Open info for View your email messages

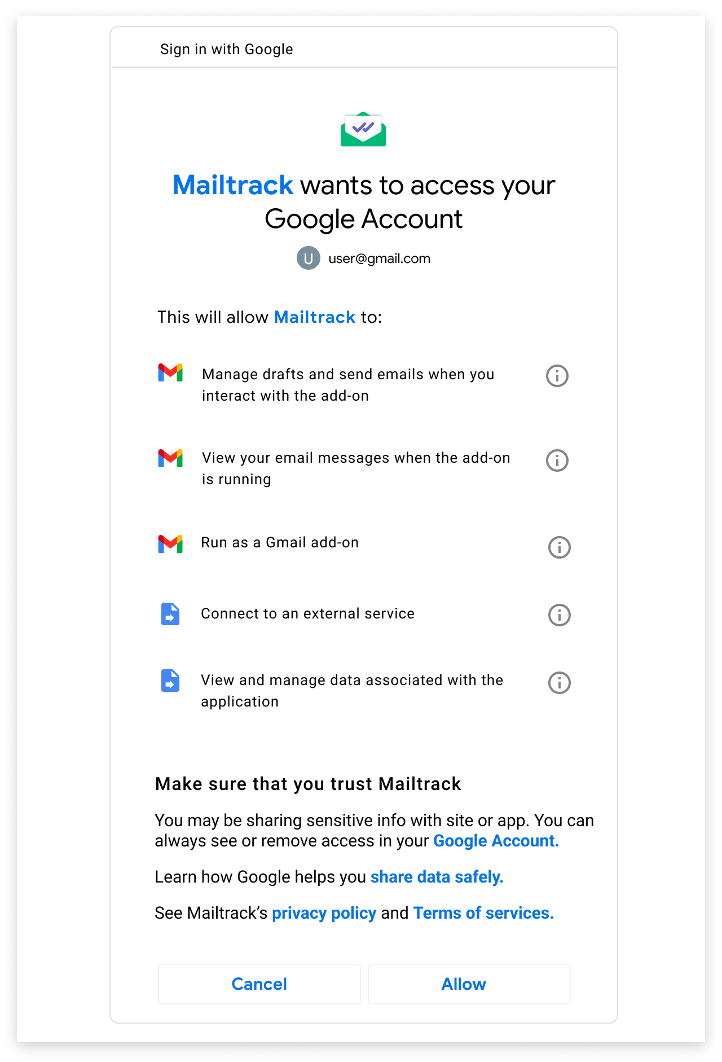point(557,460)
